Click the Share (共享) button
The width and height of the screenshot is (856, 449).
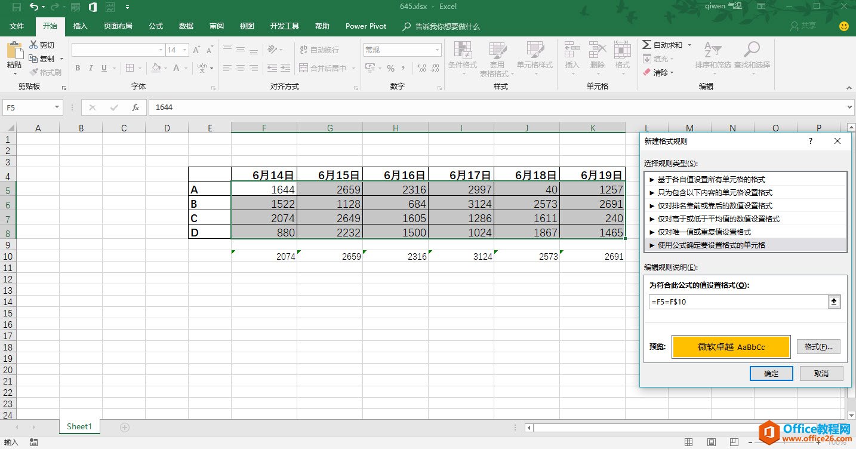point(803,26)
